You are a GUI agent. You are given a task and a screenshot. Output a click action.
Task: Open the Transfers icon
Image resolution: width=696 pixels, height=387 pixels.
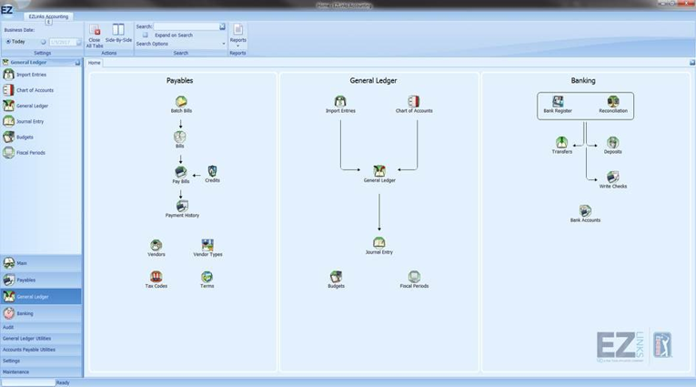(x=561, y=146)
